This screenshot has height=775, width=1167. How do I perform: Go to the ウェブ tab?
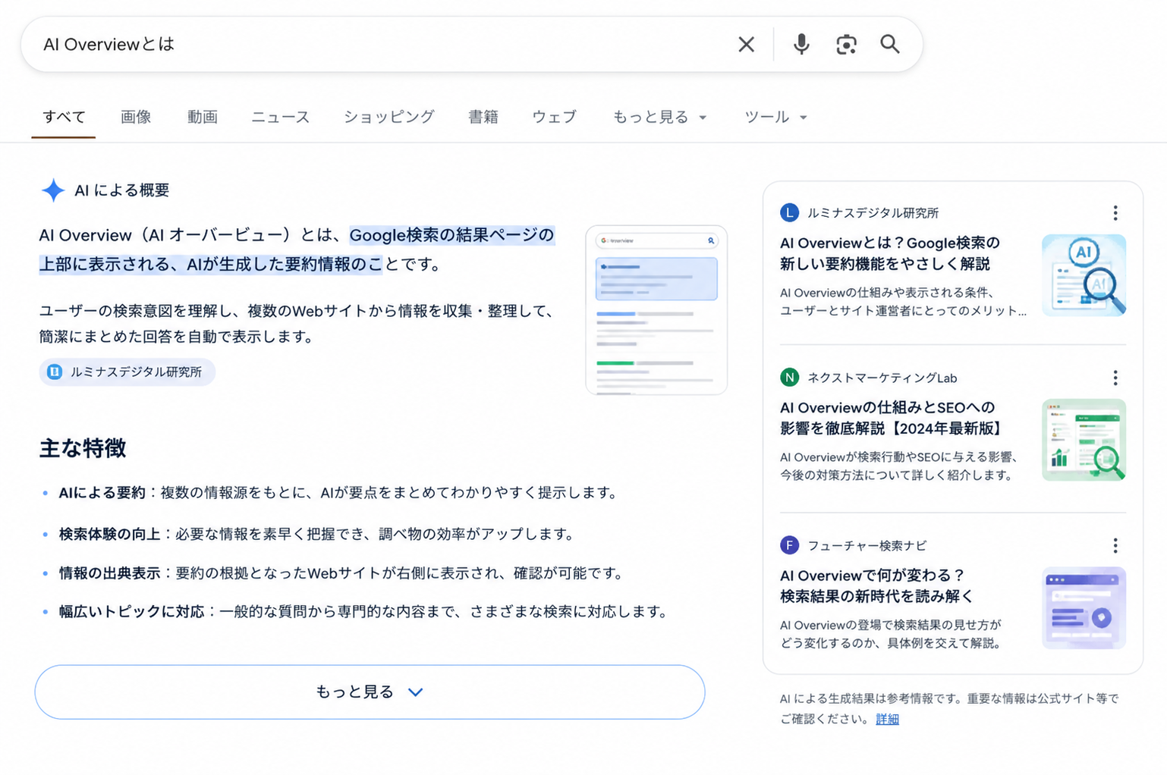click(554, 117)
